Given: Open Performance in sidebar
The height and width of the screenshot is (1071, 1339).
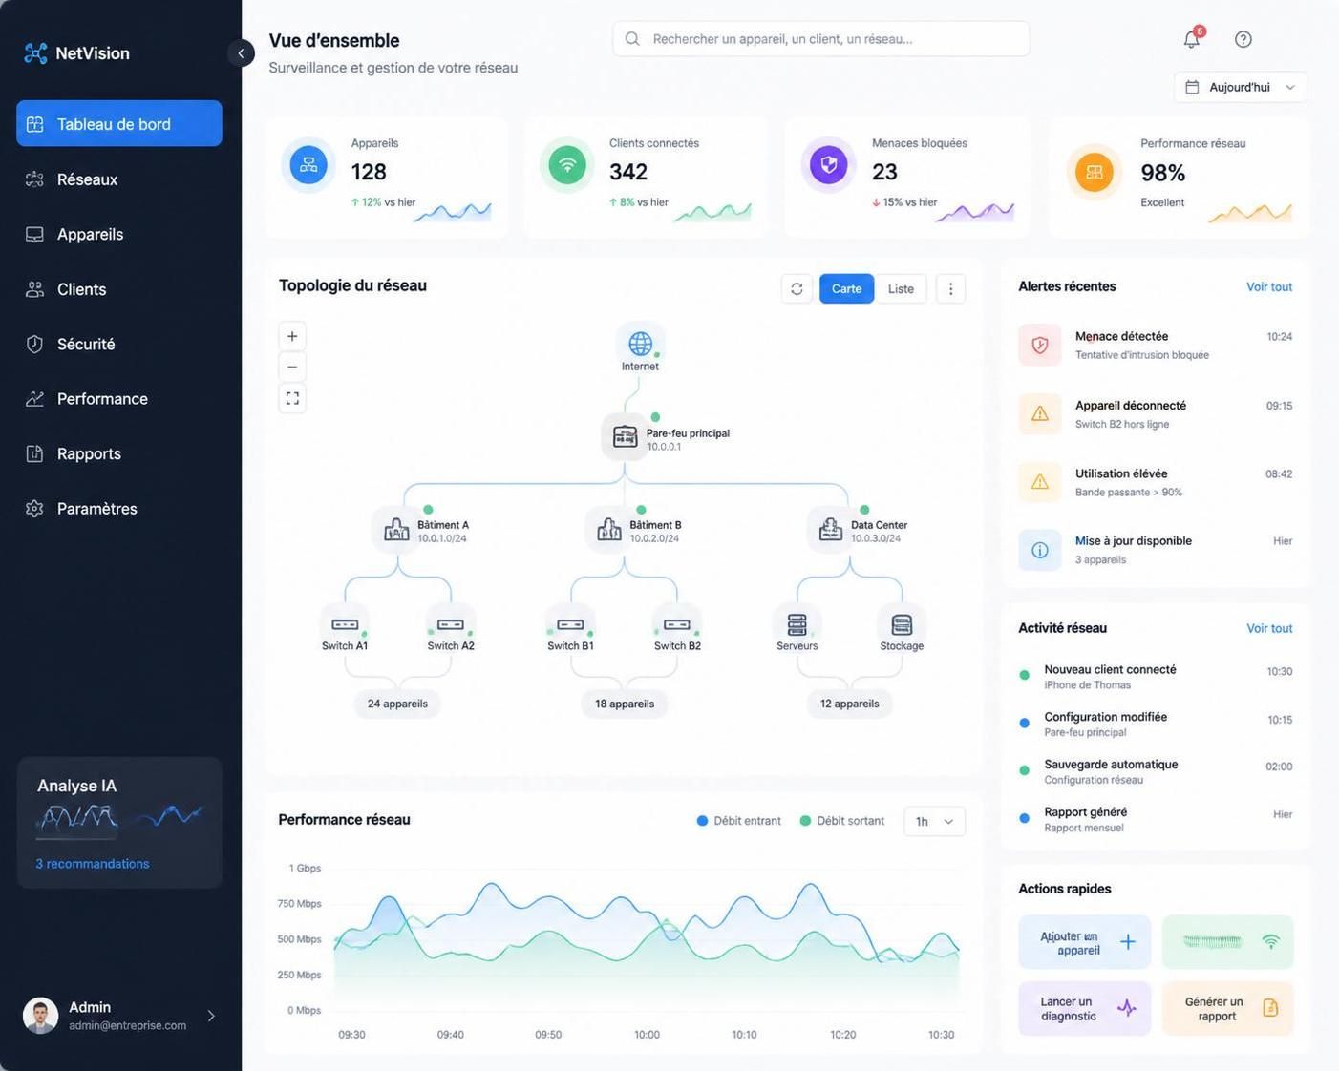Looking at the screenshot, I should [x=119, y=399].
